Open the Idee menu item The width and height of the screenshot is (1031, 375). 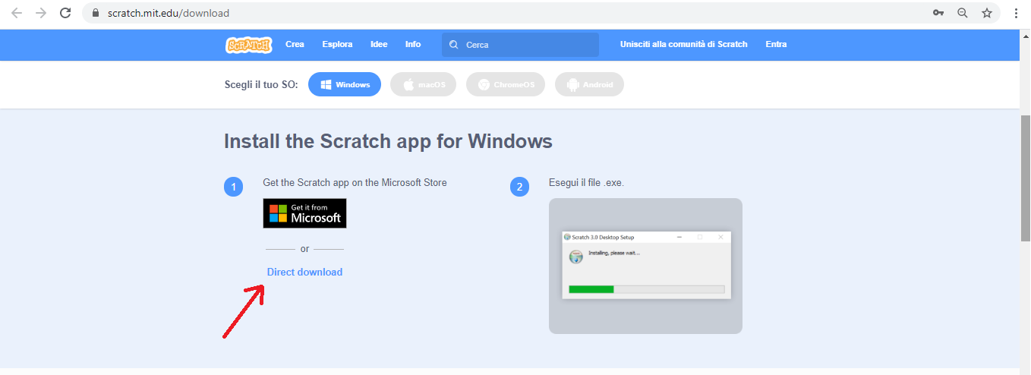[x=379, y=44]
